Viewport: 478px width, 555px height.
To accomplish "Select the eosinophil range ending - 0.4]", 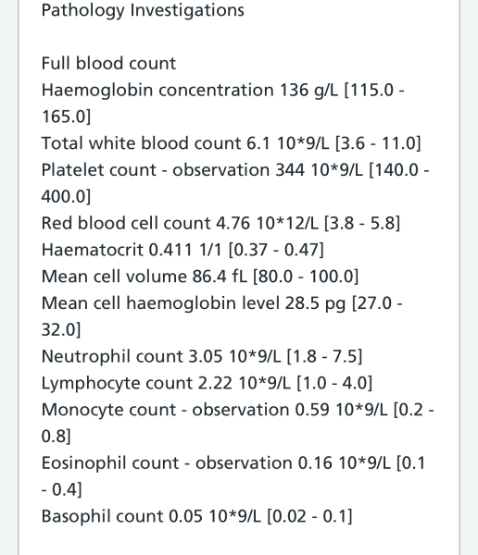I will [x=62, y=490].
